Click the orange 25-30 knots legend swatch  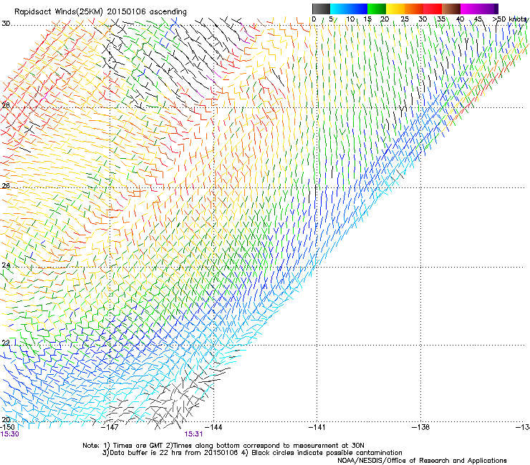click(x=414, y=9)
